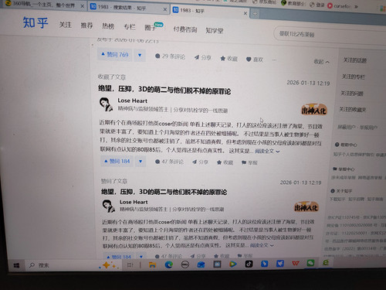This screenshot has height=290, width=386.
Task: Open the curseforge bookmark
Action: pos(339,5)
